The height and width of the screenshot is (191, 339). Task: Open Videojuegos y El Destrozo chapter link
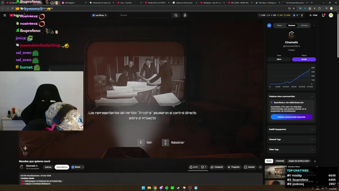point(43,181)
